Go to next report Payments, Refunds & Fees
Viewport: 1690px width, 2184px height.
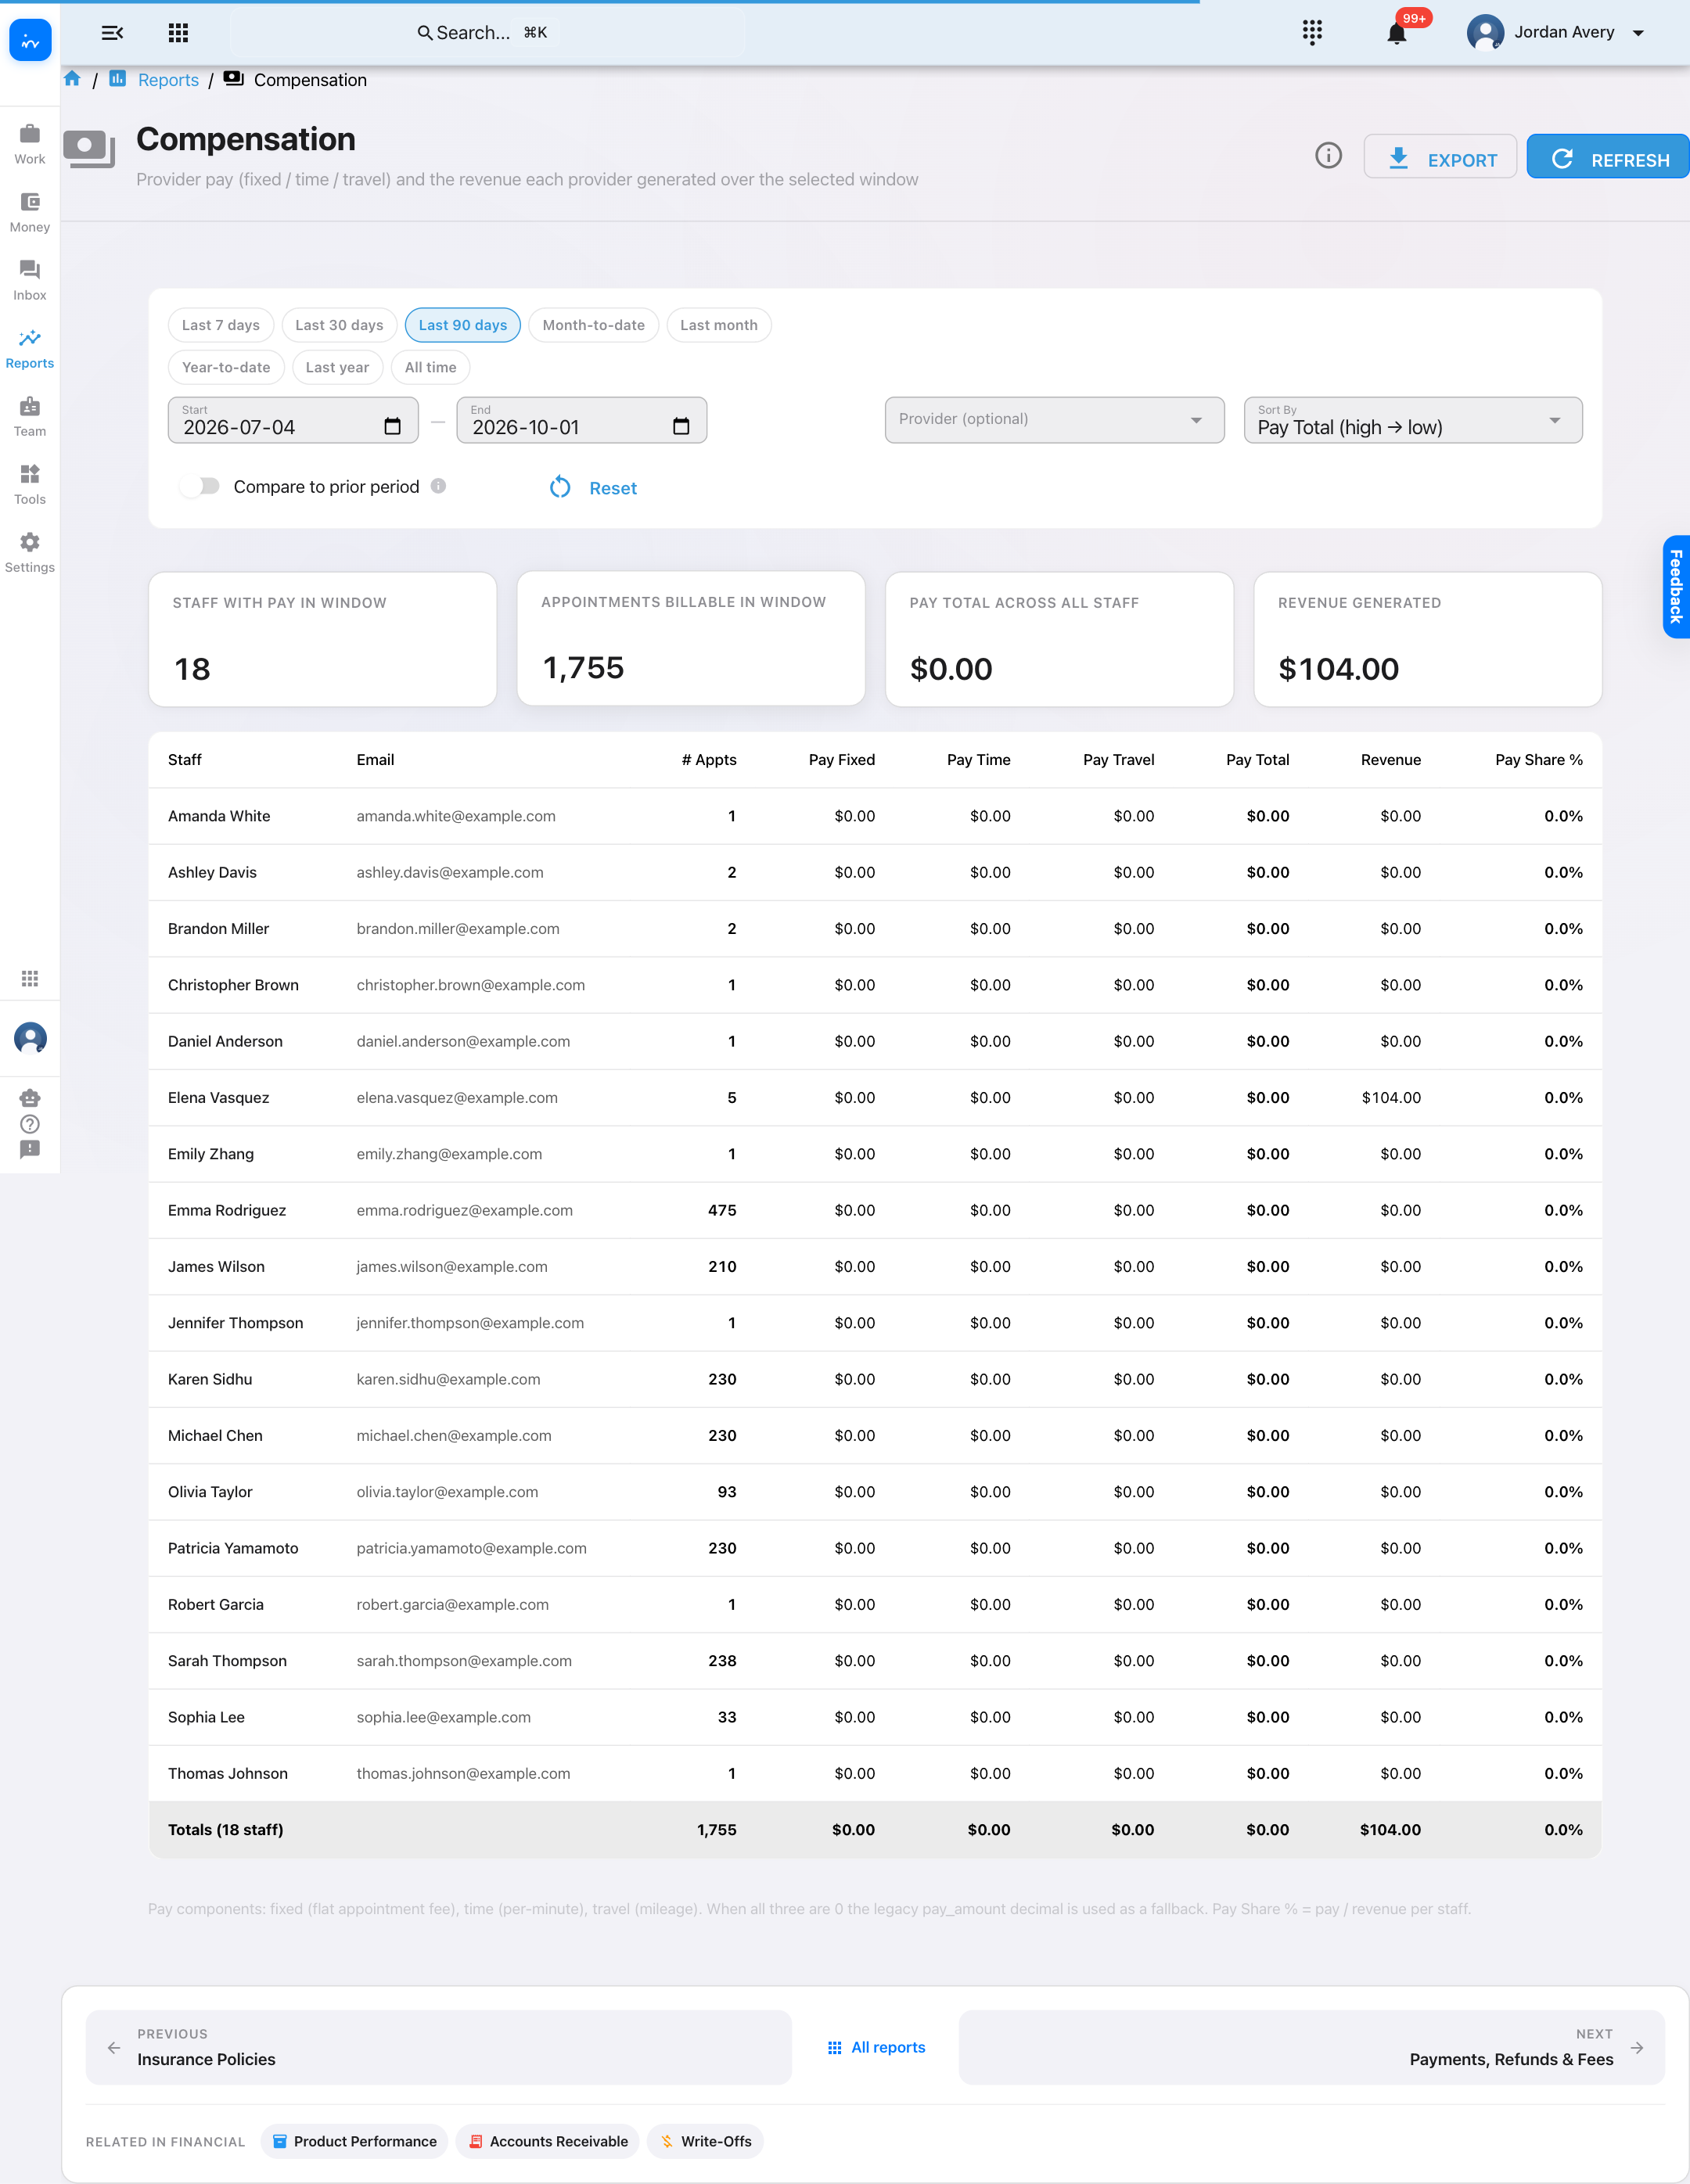1311,2047
